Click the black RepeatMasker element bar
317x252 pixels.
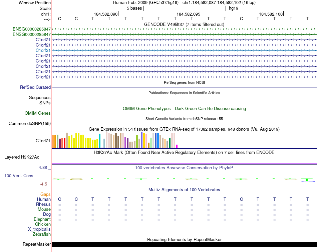point(184,244)
